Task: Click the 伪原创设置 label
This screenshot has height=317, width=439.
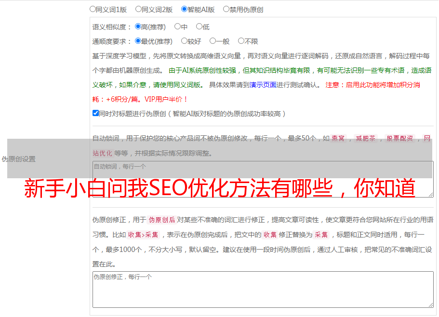Action: point(18,159)
